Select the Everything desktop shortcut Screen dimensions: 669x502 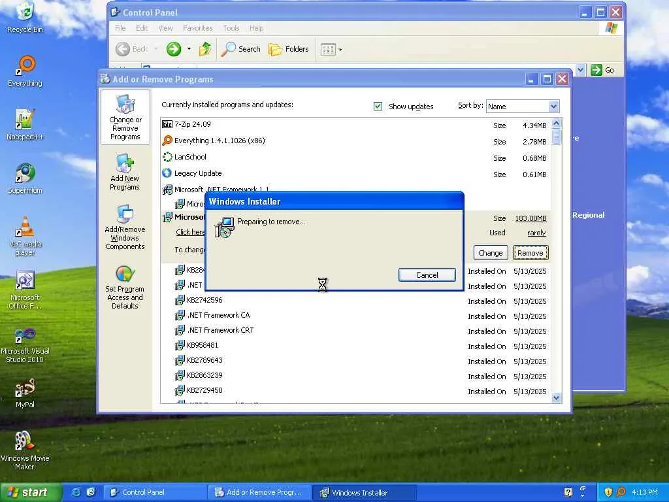tap(25, 71)
